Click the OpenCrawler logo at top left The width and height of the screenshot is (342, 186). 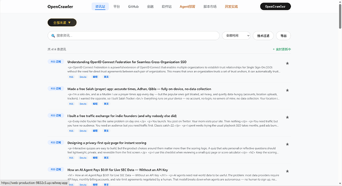click(x=60, y=6)
